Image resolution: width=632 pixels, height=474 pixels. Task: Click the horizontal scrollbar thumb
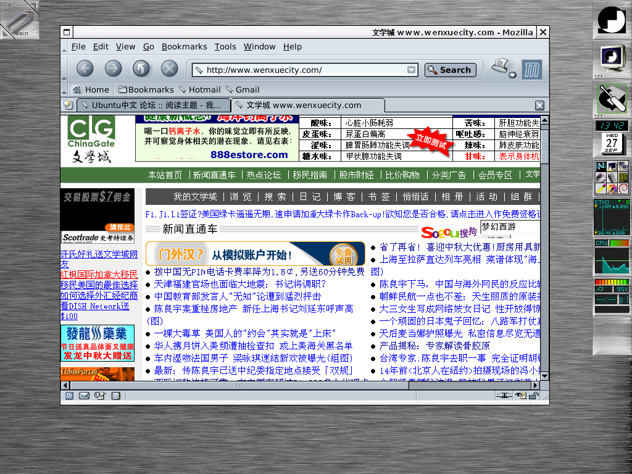(x=239, y=385)
